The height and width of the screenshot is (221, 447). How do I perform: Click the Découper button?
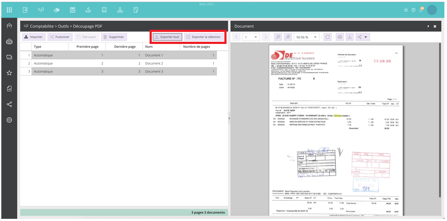coord(86,37)
